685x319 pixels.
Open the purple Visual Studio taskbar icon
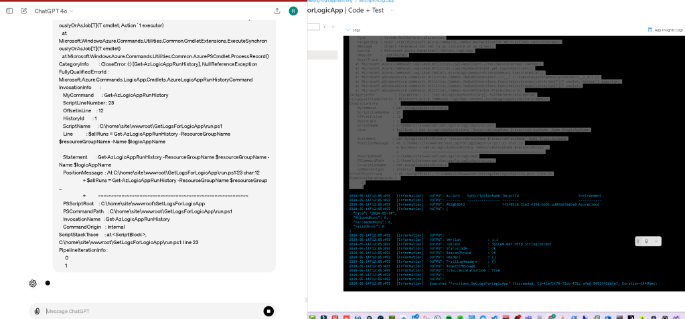coord(676,316)
